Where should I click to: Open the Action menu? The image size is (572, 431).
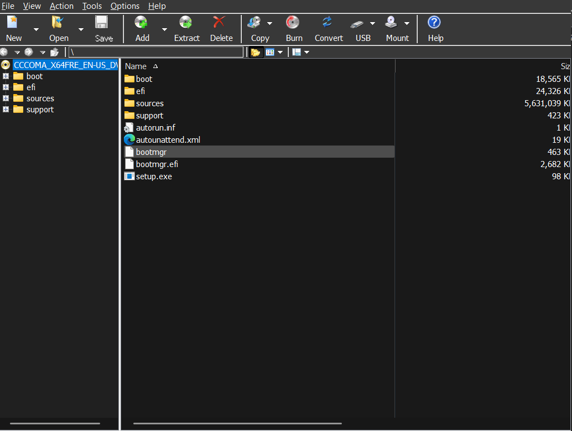(61, 6)
